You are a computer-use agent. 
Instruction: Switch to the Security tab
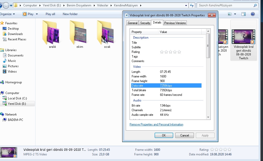145,23
